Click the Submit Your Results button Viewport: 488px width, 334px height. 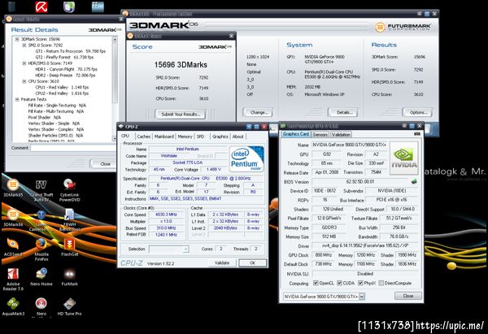point(181,114)
